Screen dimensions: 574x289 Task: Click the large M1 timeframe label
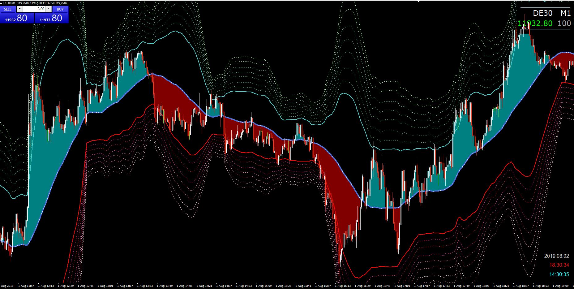point(565,13)
